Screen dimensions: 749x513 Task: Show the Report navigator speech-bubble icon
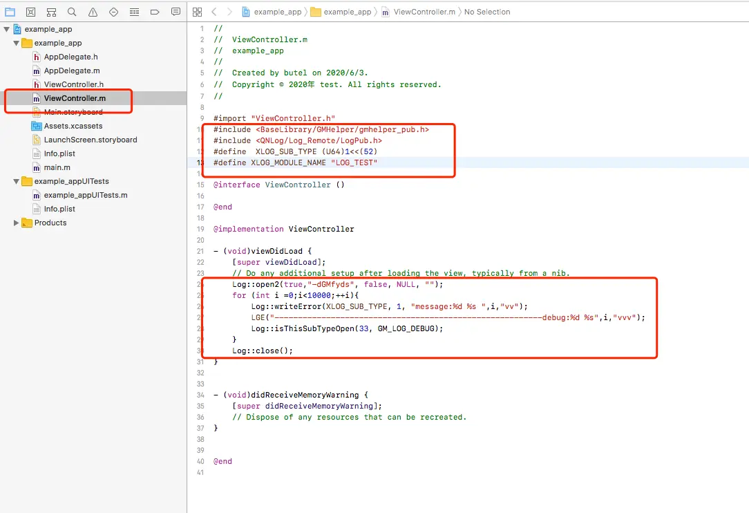(176, 12)
